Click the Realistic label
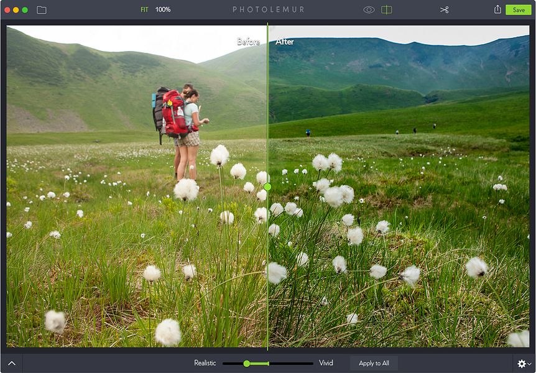The width and height of the screenshot is (536, 373). (x=205, y=363)
